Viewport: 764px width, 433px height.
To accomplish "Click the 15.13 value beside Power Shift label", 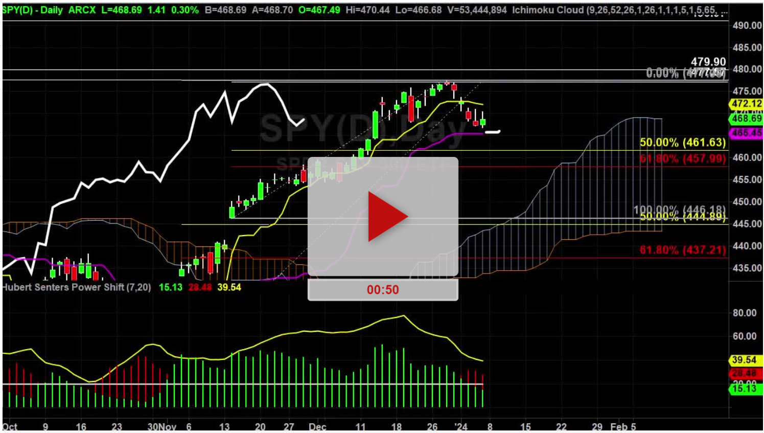I will point(170,287).
